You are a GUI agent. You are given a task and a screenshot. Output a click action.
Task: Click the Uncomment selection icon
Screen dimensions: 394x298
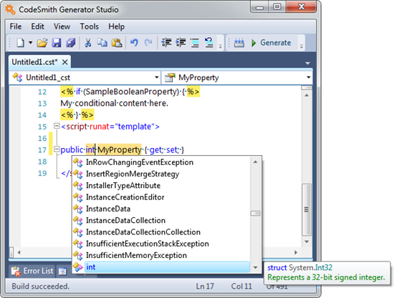pyautogui.click(x=209, y=43)
